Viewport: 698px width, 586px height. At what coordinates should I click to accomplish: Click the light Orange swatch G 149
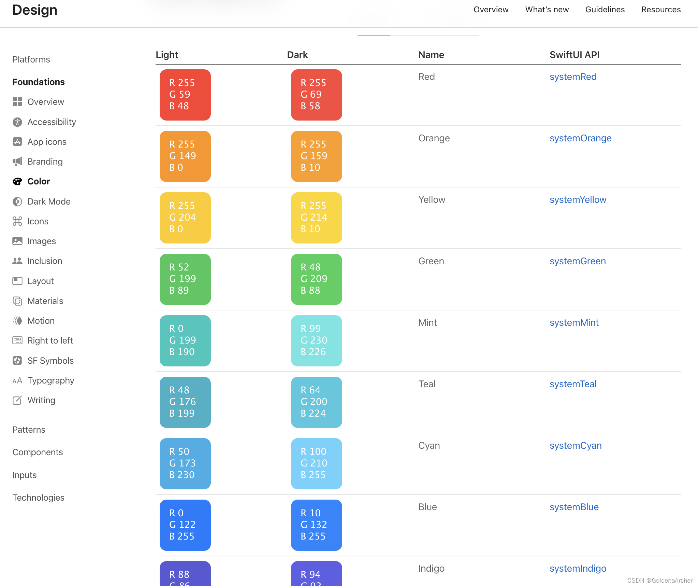click(x=185, y=156)
